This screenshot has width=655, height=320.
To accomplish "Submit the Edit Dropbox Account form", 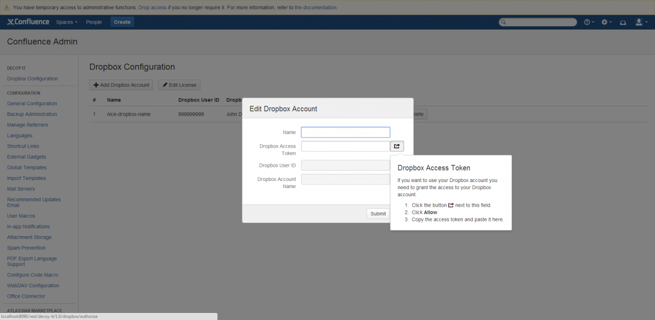I will point(378,214).
